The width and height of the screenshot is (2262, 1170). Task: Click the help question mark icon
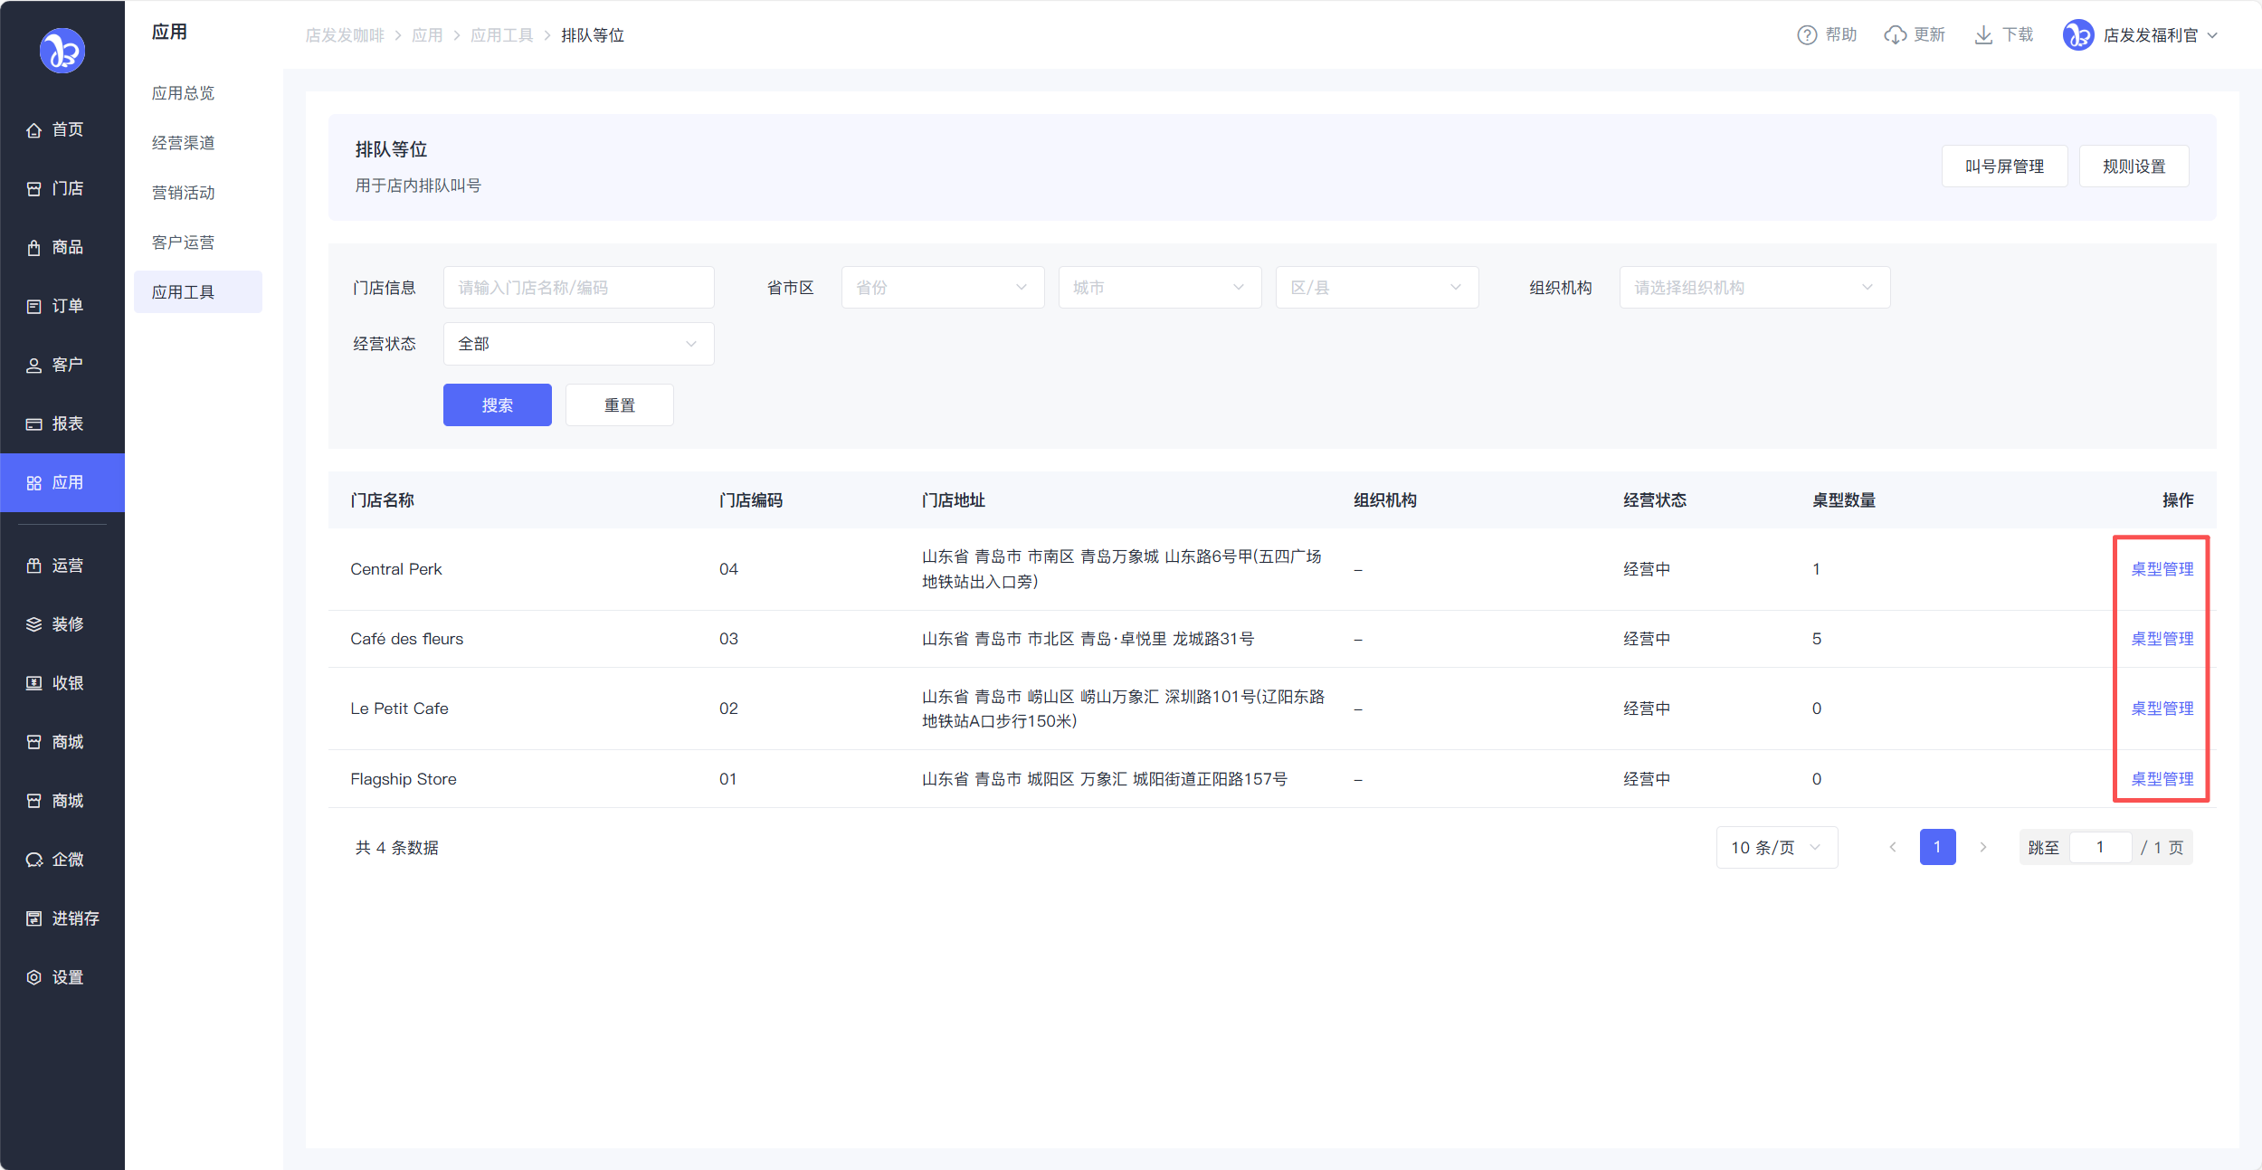coord(1806,35)
